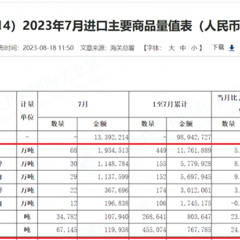Image resolution: width=240 pixels, height=240 pixels.
Task: Click the source 海关总署 text
Action: (x=123, y=48)
